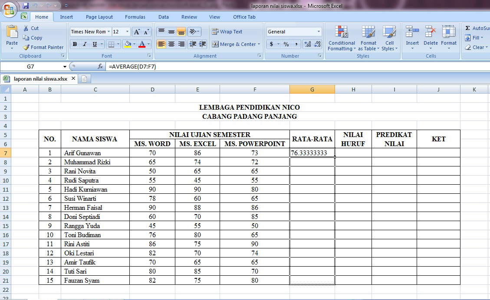The width and height of the screenshot is (490, 300).
Task: Click the Paste clipboard icon
Action: point(12,32)
